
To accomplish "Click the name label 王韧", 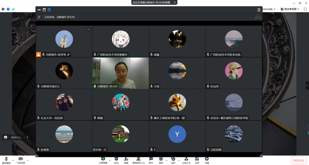I will tap(157, 86).
